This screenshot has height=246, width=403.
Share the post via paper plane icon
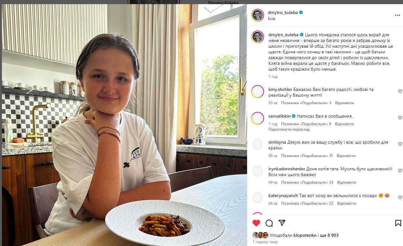tap(282, 223)
